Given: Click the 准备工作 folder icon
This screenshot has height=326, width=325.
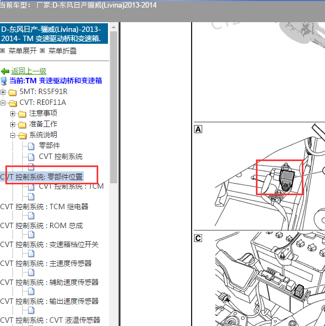Looking at the screenshot, I should click(x=22, y=124).
